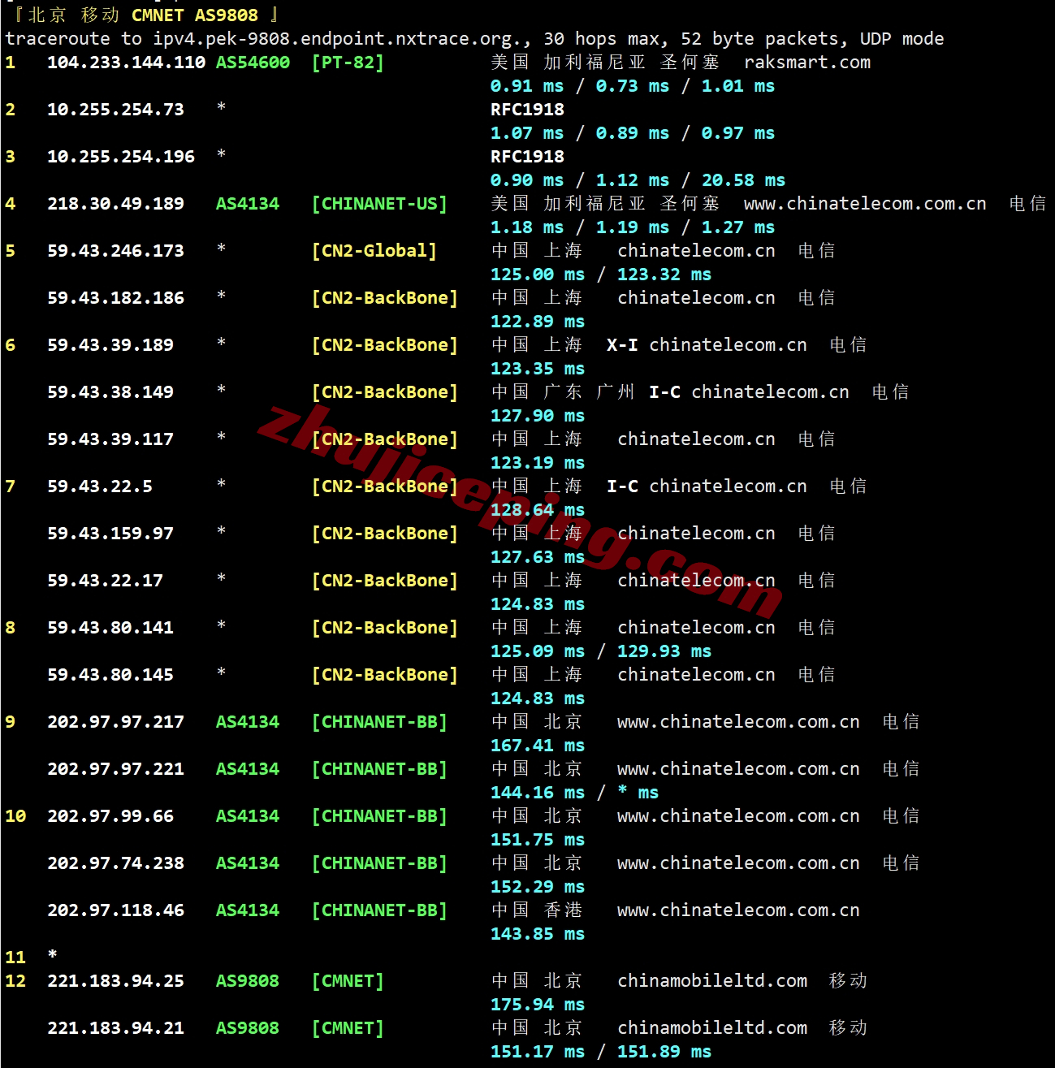Select the 1.18 ms latency value
The width and height of the screenshot is (1055, 1068).
[527, 227]
